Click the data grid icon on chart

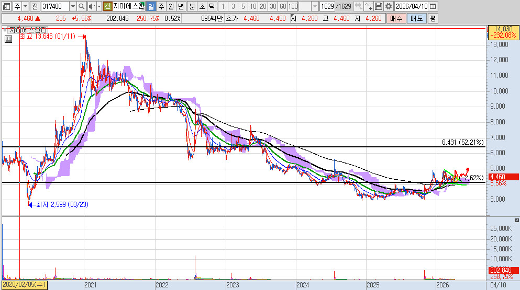tap(8, 39)
